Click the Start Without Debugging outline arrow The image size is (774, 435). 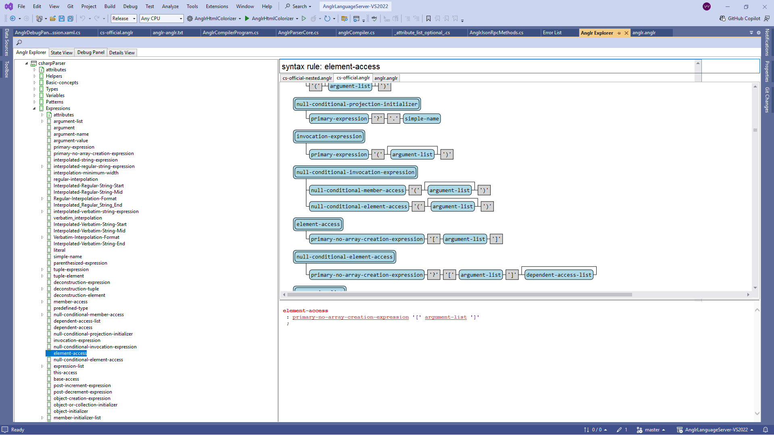[304, 19]
